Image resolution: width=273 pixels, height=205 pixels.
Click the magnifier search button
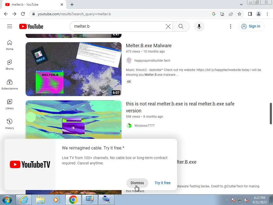pyautogui.click(x=181, y=26)
